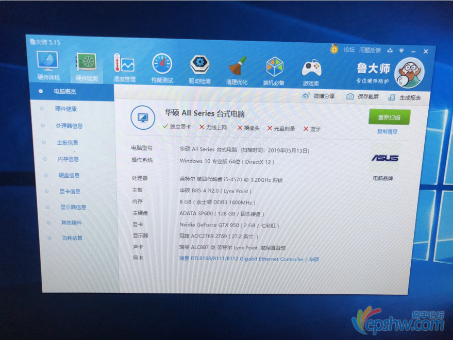Select 显示器信息 in sidebar

[73, 207]
